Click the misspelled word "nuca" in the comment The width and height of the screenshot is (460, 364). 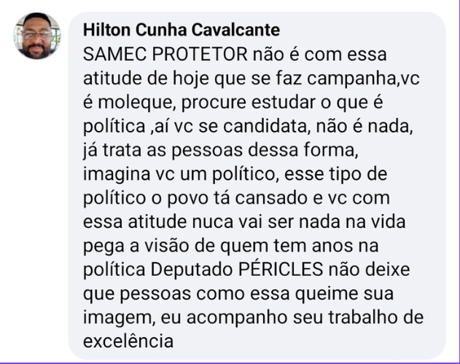[x=212, y=222]
